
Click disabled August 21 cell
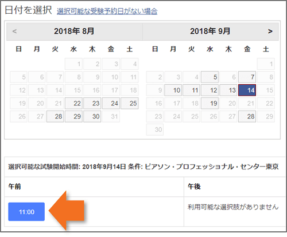pos(55,103)
